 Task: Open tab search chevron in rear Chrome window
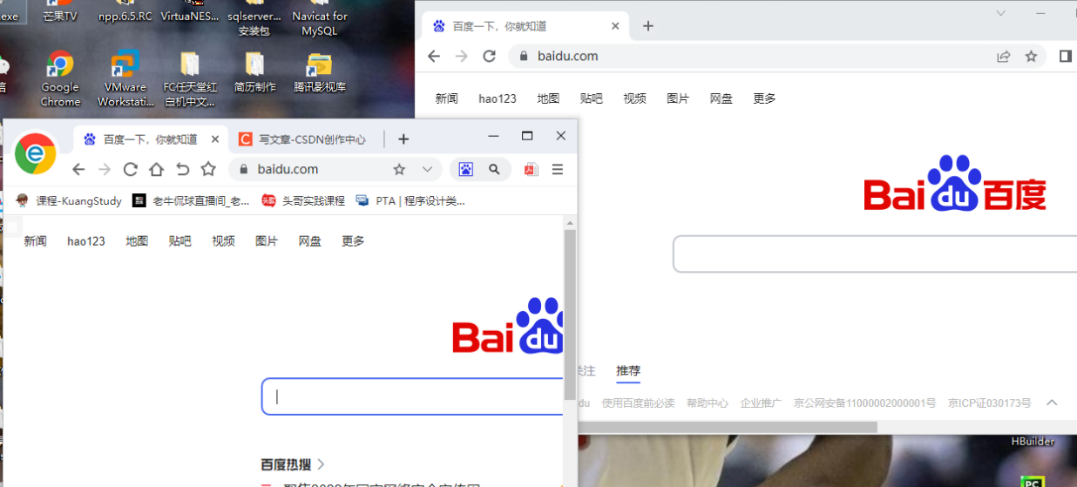tap(1001, 12)
